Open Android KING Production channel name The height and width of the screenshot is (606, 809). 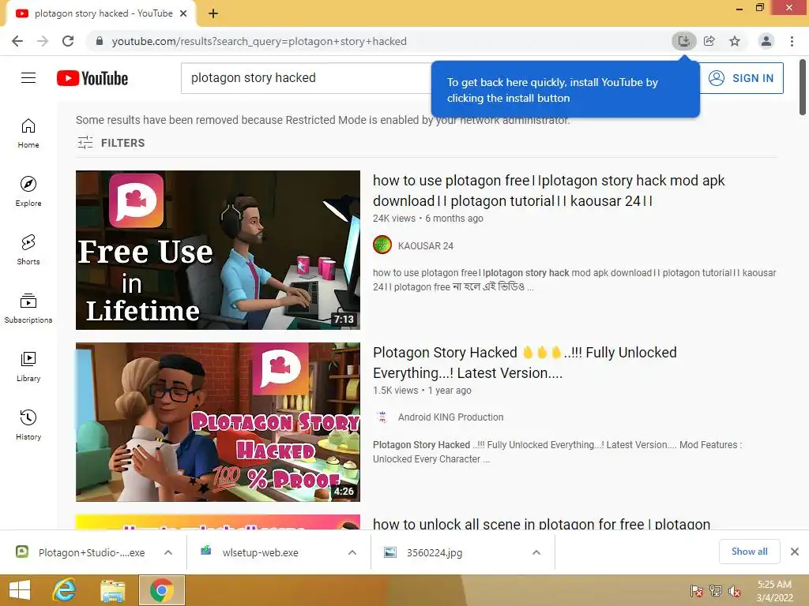click(x=450, y=417)
